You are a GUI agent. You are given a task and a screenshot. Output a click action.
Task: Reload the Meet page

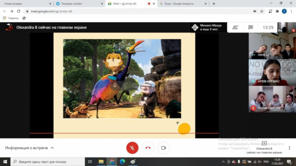[x=18, y=11]
